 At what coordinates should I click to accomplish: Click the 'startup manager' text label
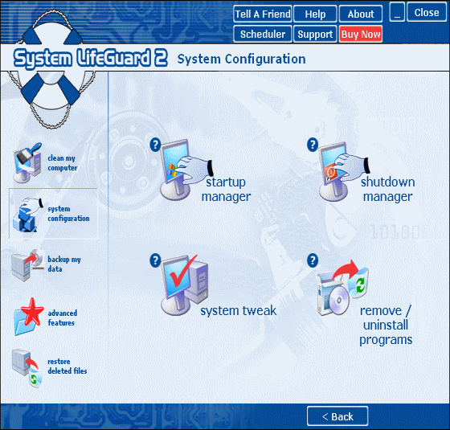[226, 190]
